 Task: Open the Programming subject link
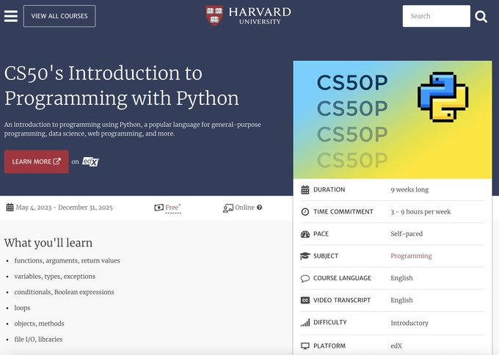tap(411, 256)
